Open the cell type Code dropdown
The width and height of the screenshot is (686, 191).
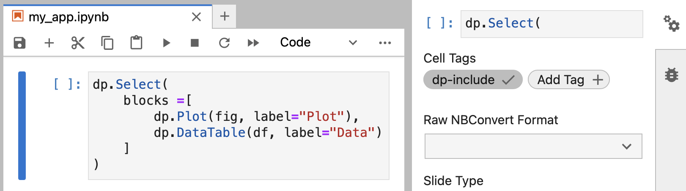(318, 43)
